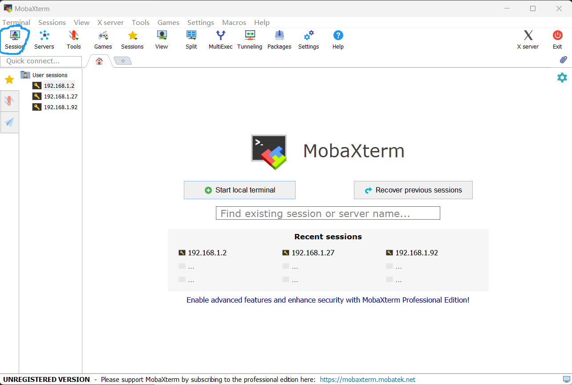Open the Macros menu
The image size is (572, 385).
pos(234,22)
